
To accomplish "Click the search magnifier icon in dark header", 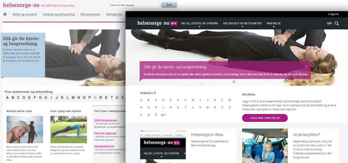I will click(x=336, y=23).
